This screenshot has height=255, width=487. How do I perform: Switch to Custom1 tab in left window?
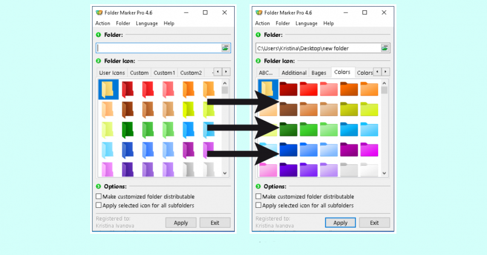click(165, 73)
